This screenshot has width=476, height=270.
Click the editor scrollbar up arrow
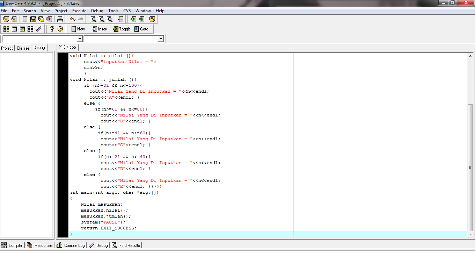[470, 56]
